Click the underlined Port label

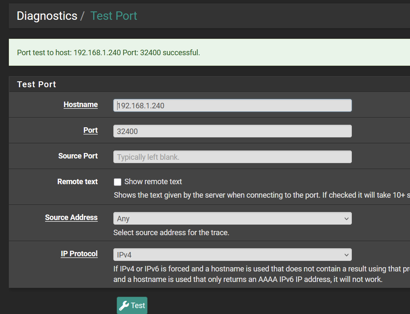tap(91, 130)
